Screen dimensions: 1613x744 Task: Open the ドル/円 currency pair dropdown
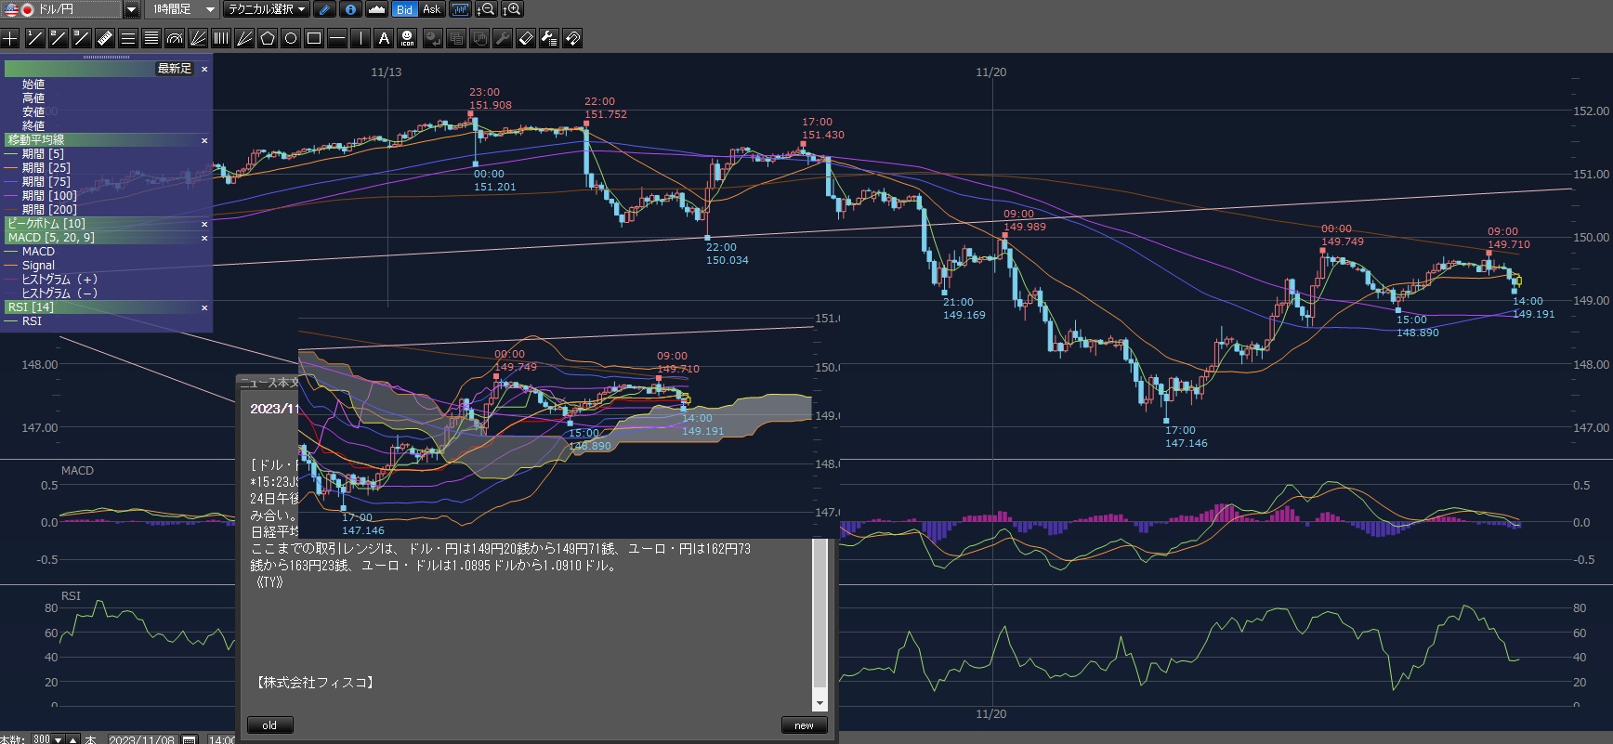pos(131,9)
